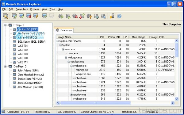Open the Tools menu

click(52, 9)
